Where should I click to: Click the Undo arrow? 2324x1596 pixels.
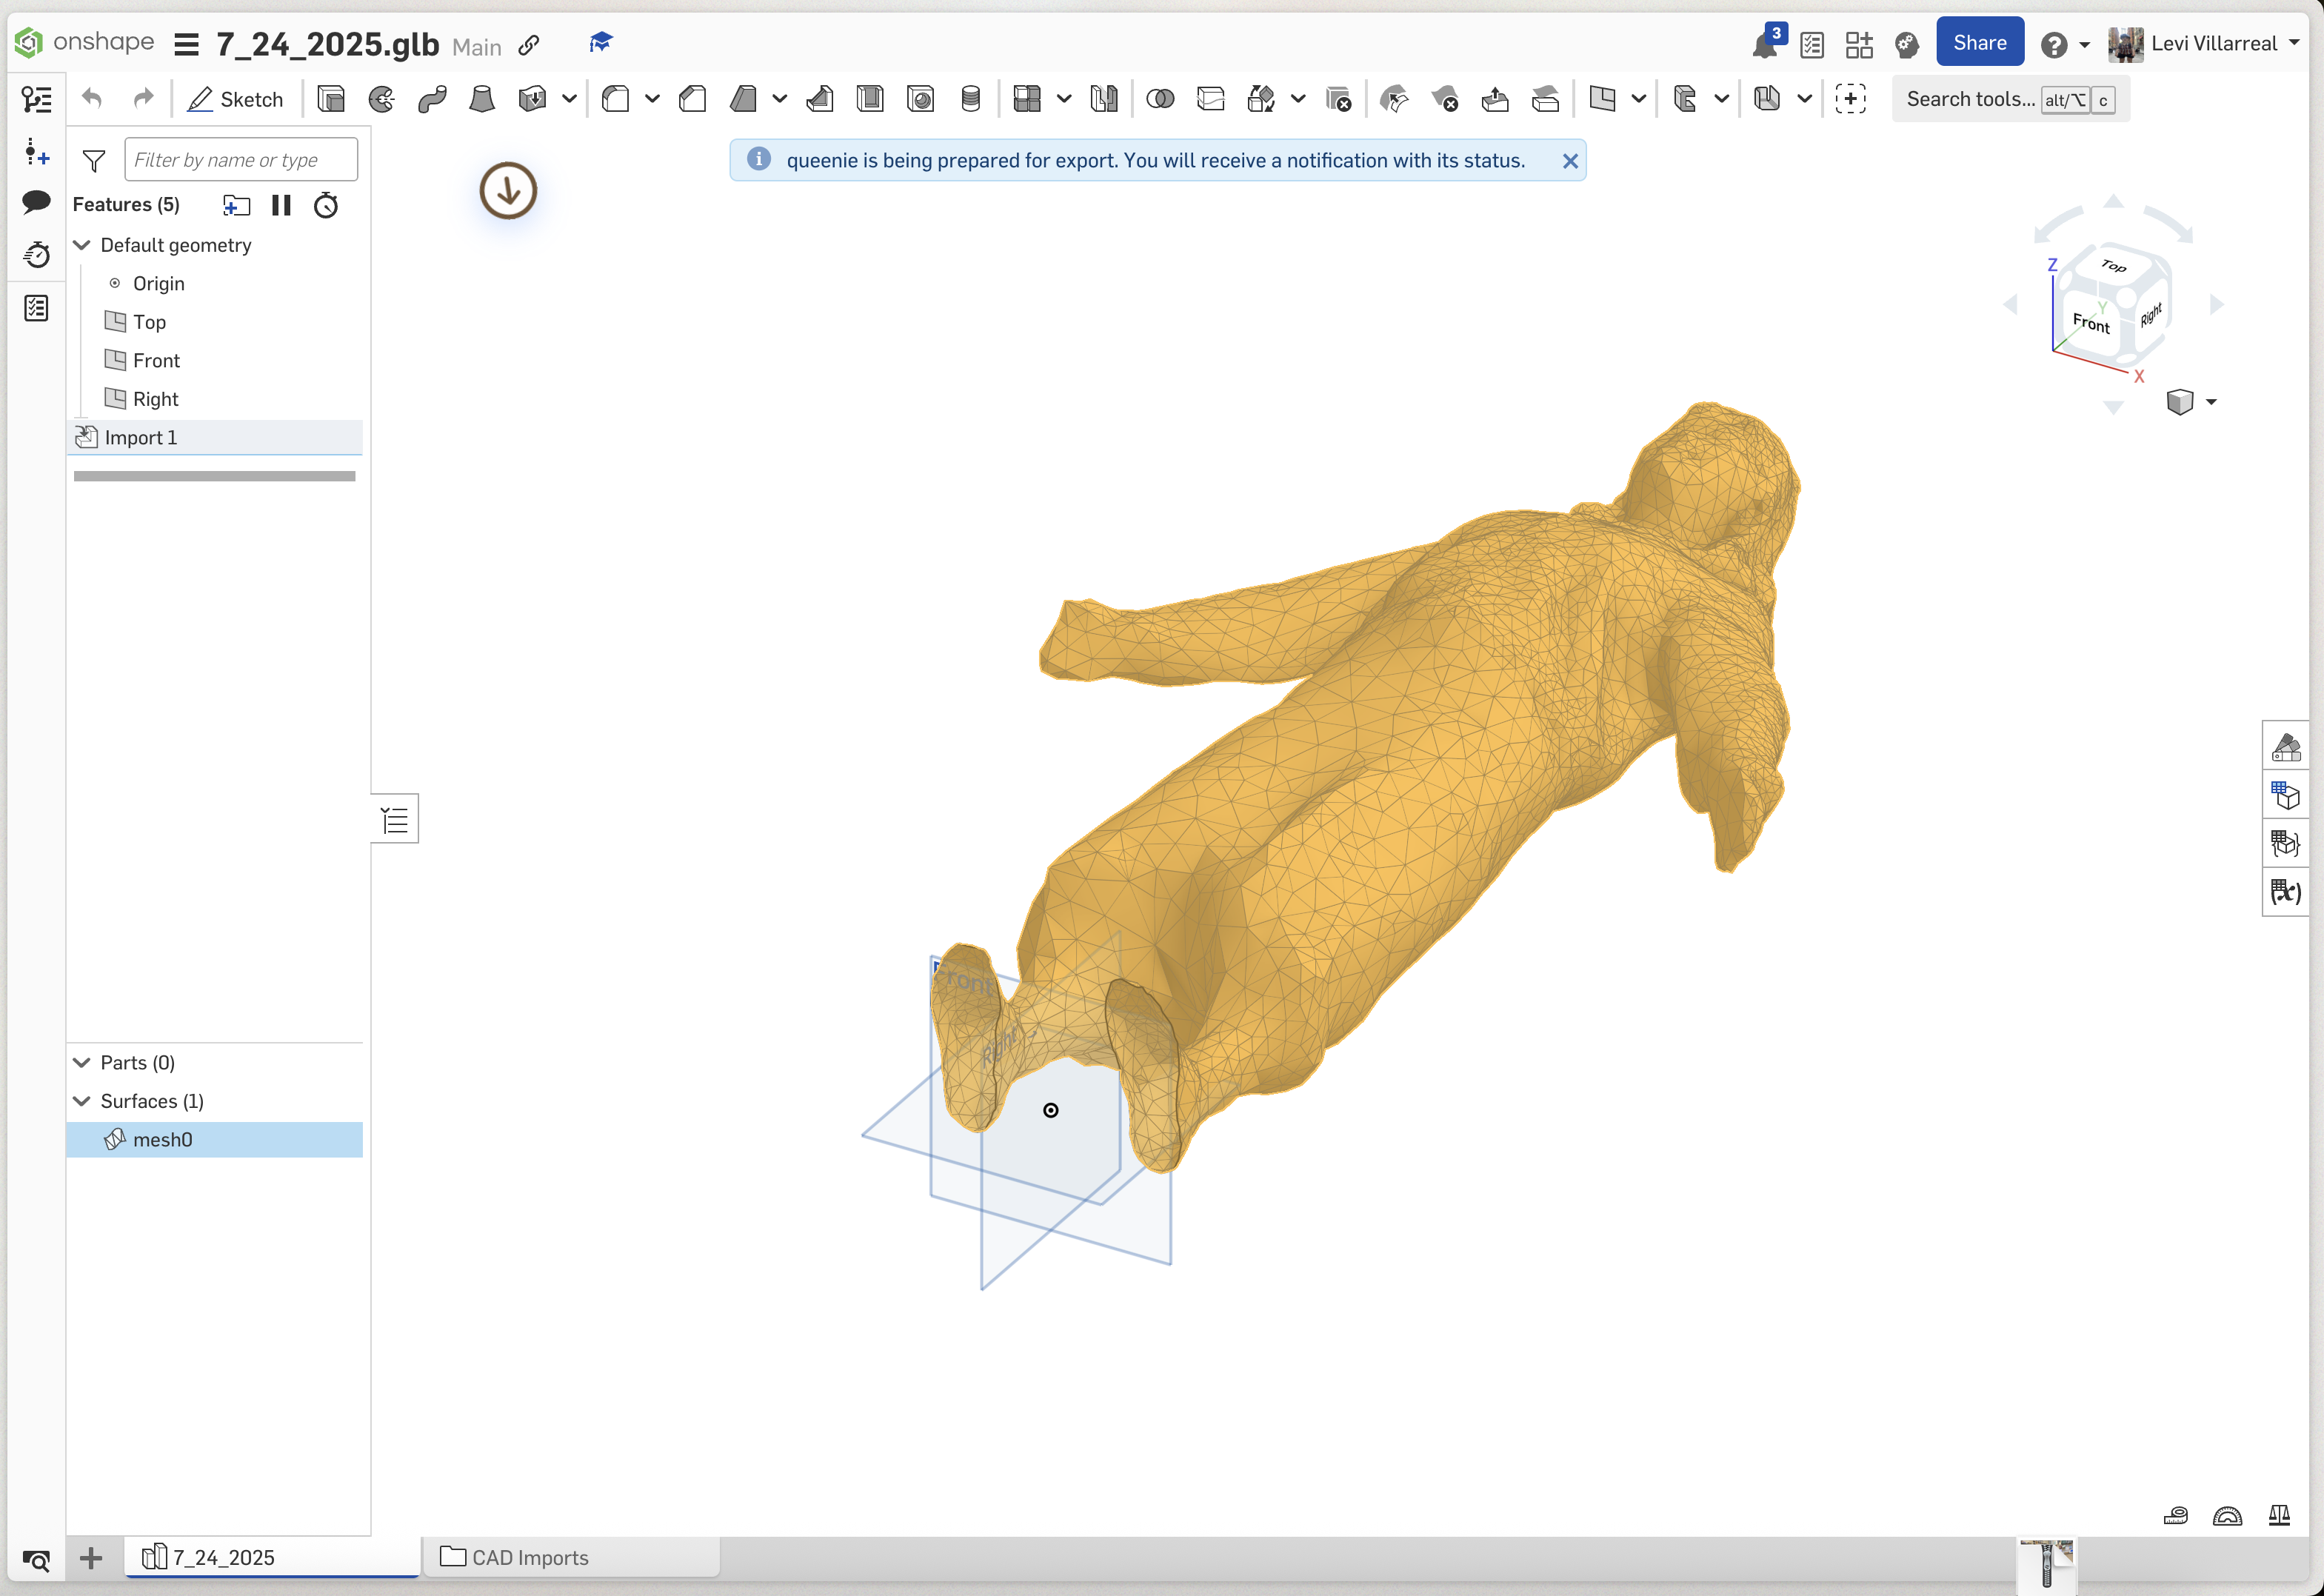92,98
